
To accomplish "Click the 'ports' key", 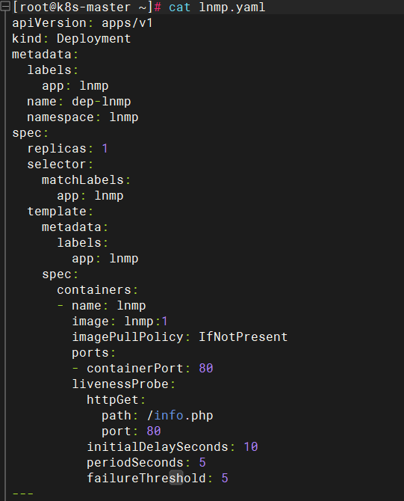I will point(90,353).
